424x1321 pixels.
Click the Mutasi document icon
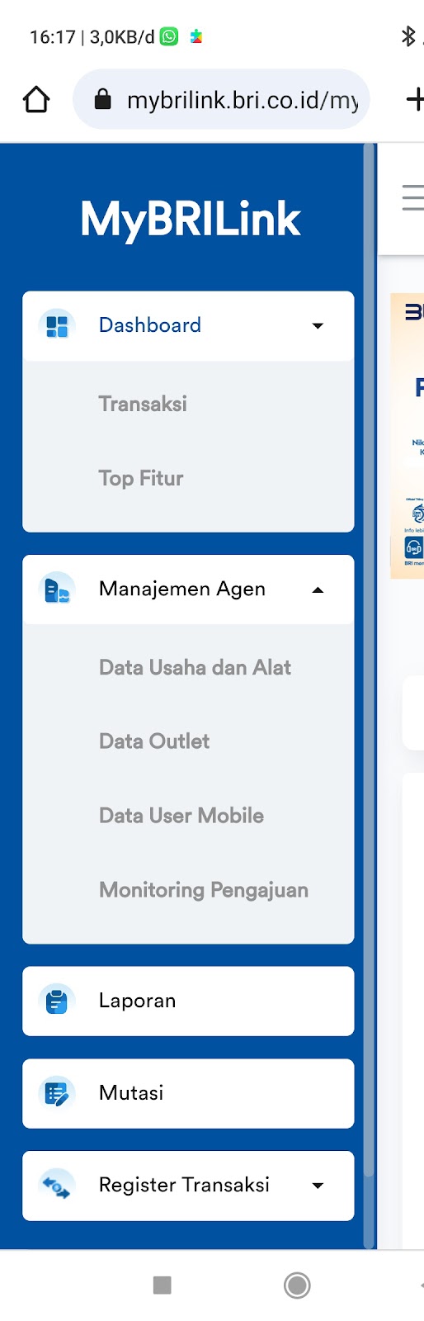pyautogui.click(x=57, y=1093)
